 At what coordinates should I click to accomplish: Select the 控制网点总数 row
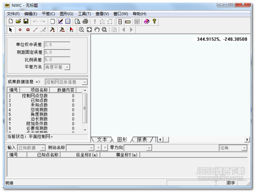[x=45, y=96]
